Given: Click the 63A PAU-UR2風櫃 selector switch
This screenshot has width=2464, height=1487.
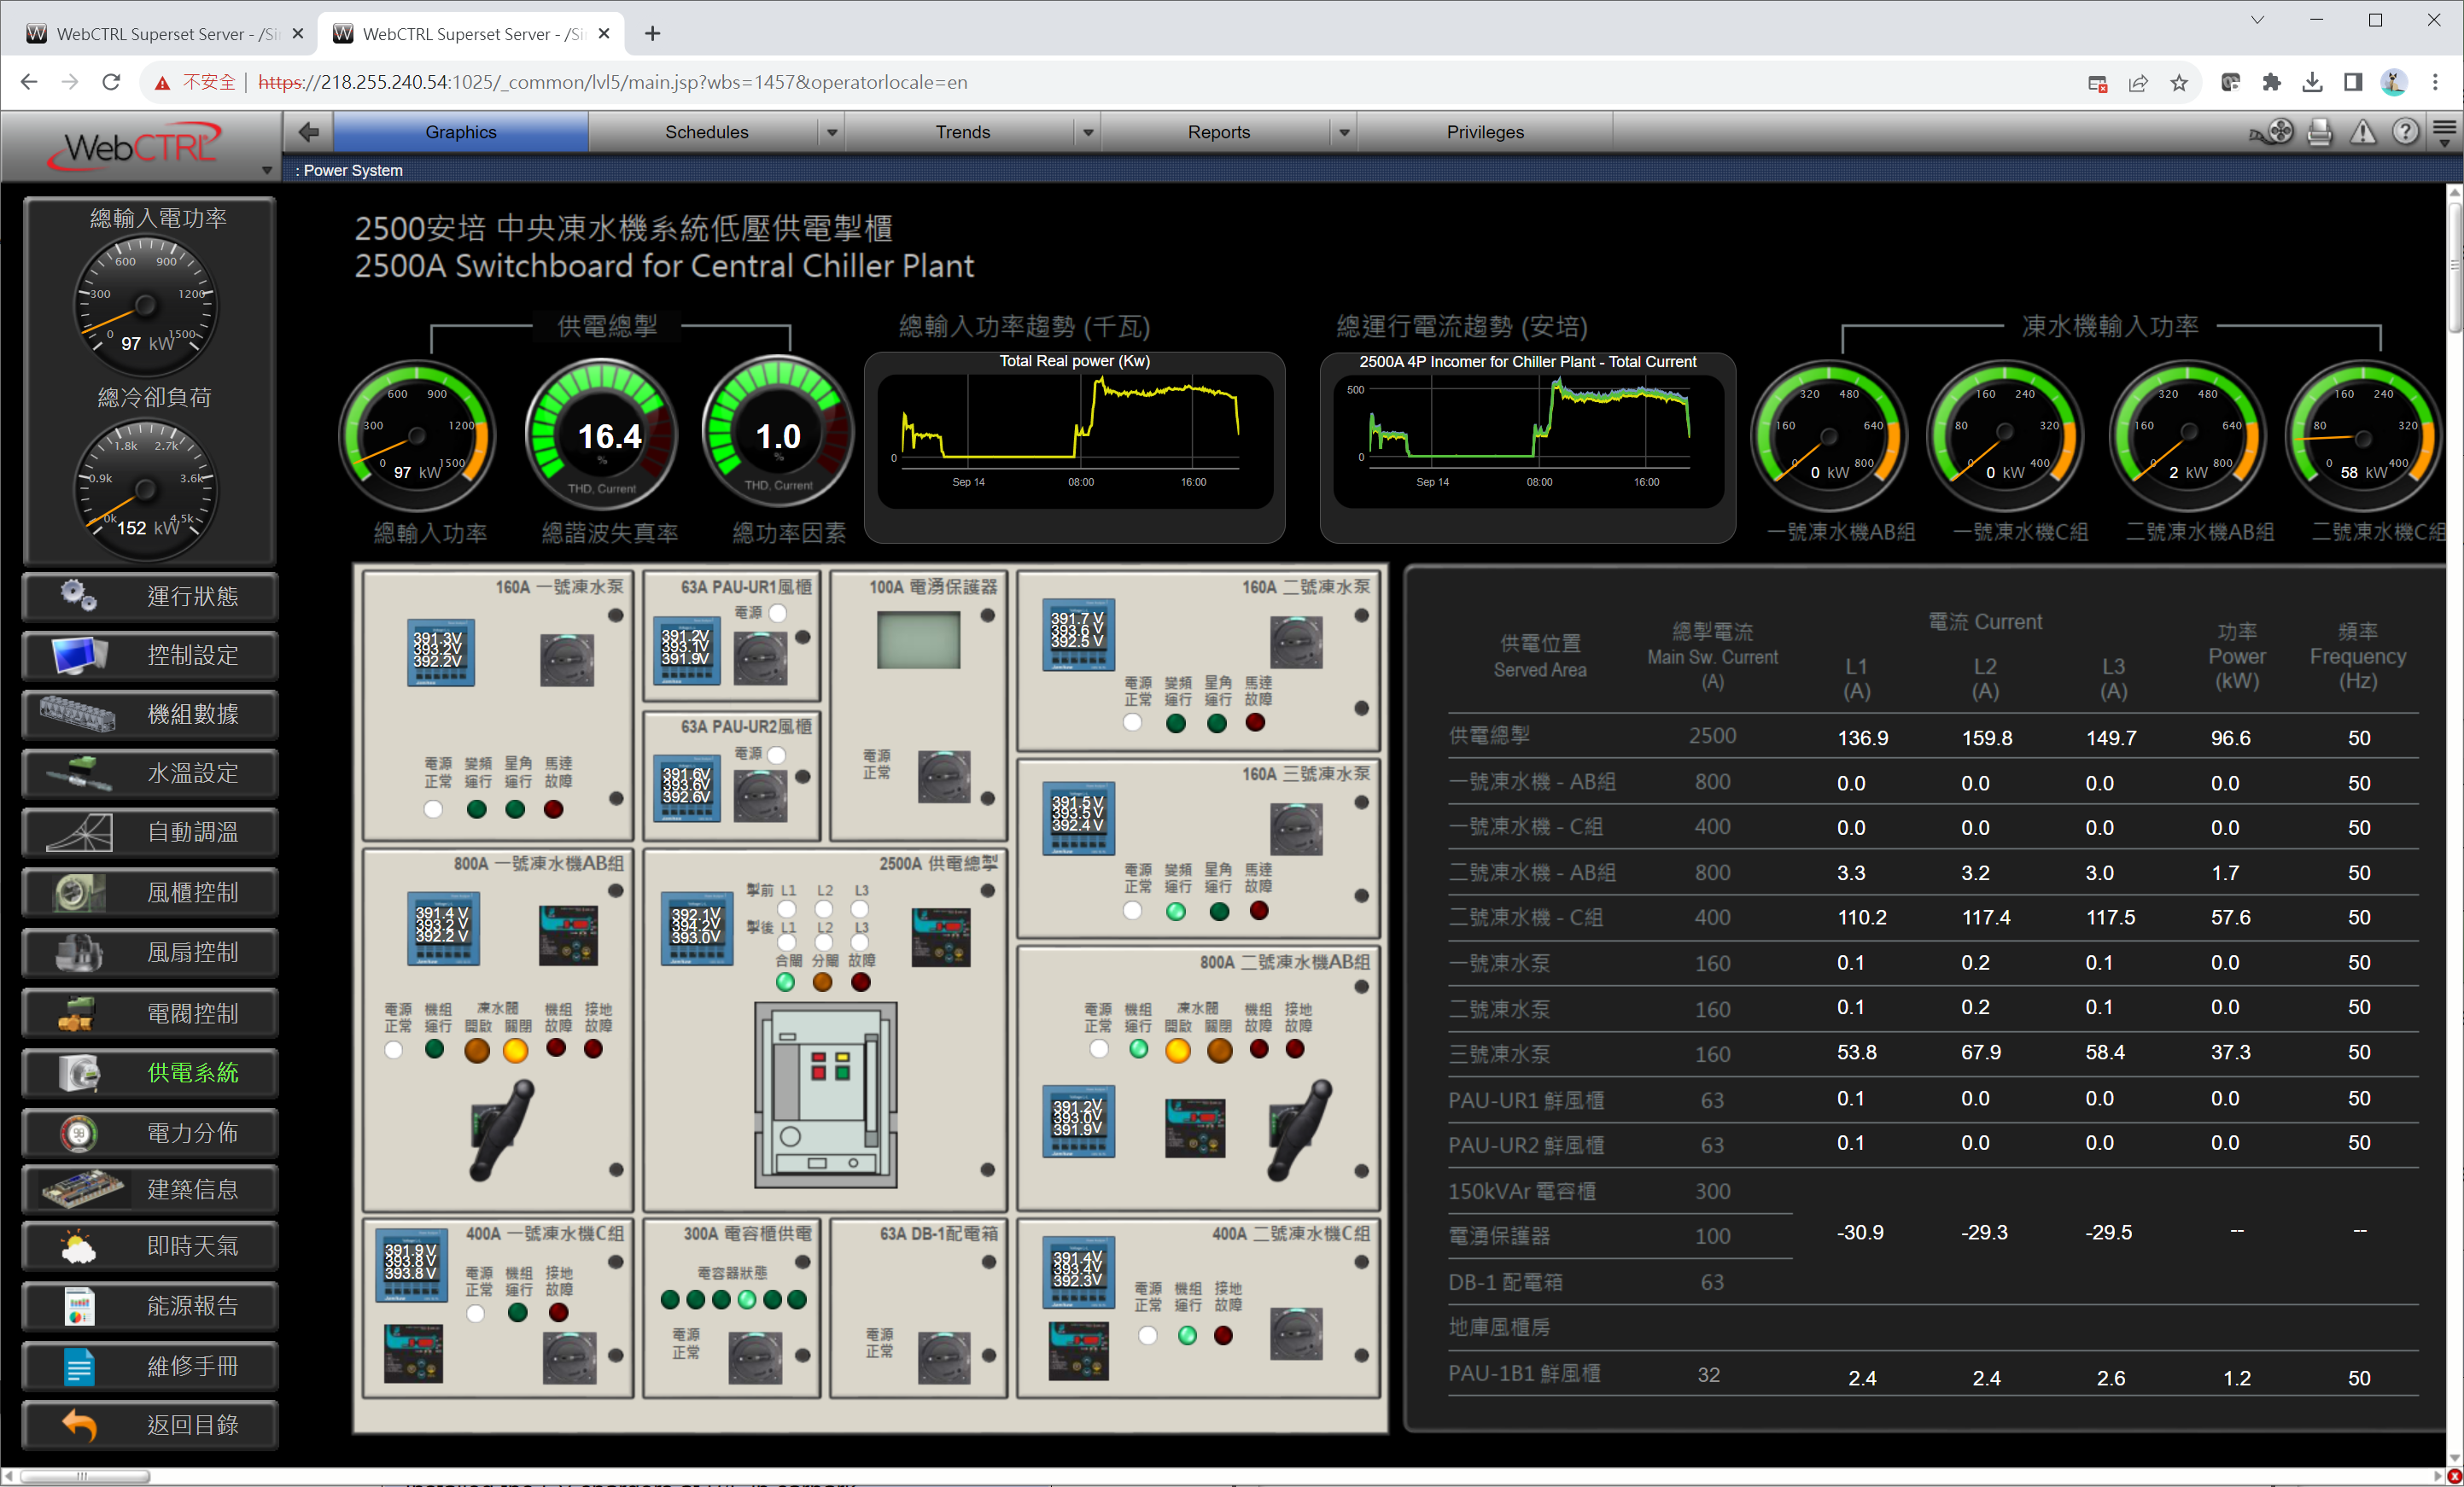Looking at the screenshot, I should point(760,797).
